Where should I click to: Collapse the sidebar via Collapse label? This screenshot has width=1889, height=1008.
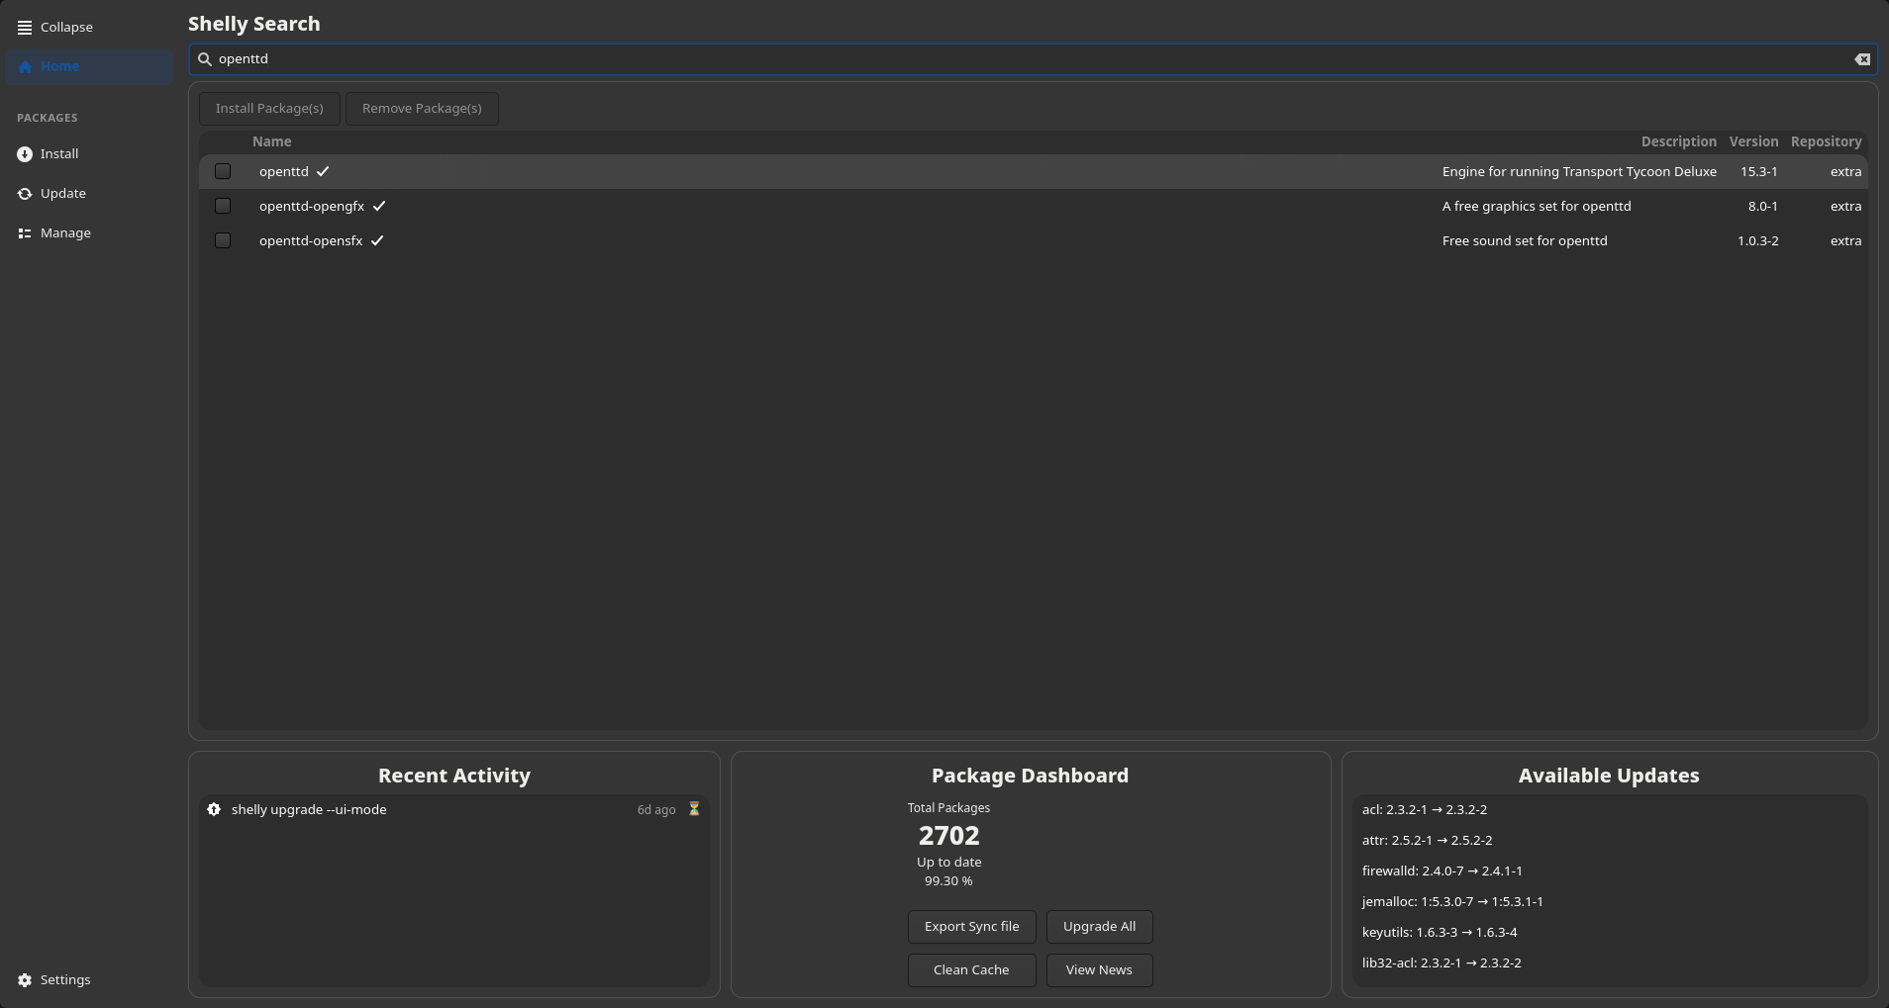pyautogui.click(x=66, y=28)
